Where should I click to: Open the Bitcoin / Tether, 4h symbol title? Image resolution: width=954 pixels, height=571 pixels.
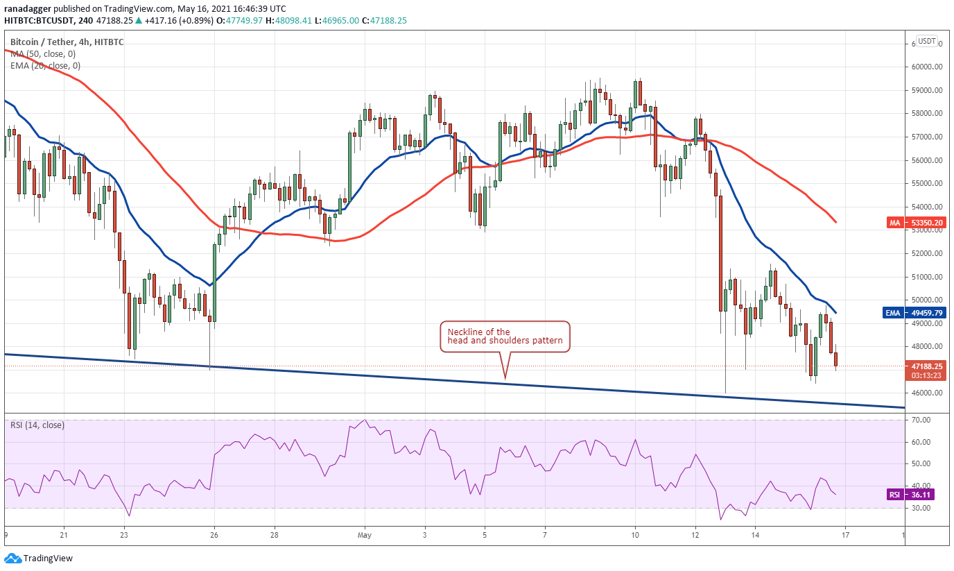click(67, 42)
